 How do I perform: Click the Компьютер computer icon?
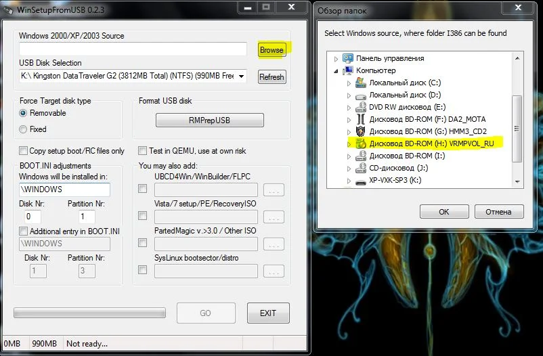click(x=348, y=70)
